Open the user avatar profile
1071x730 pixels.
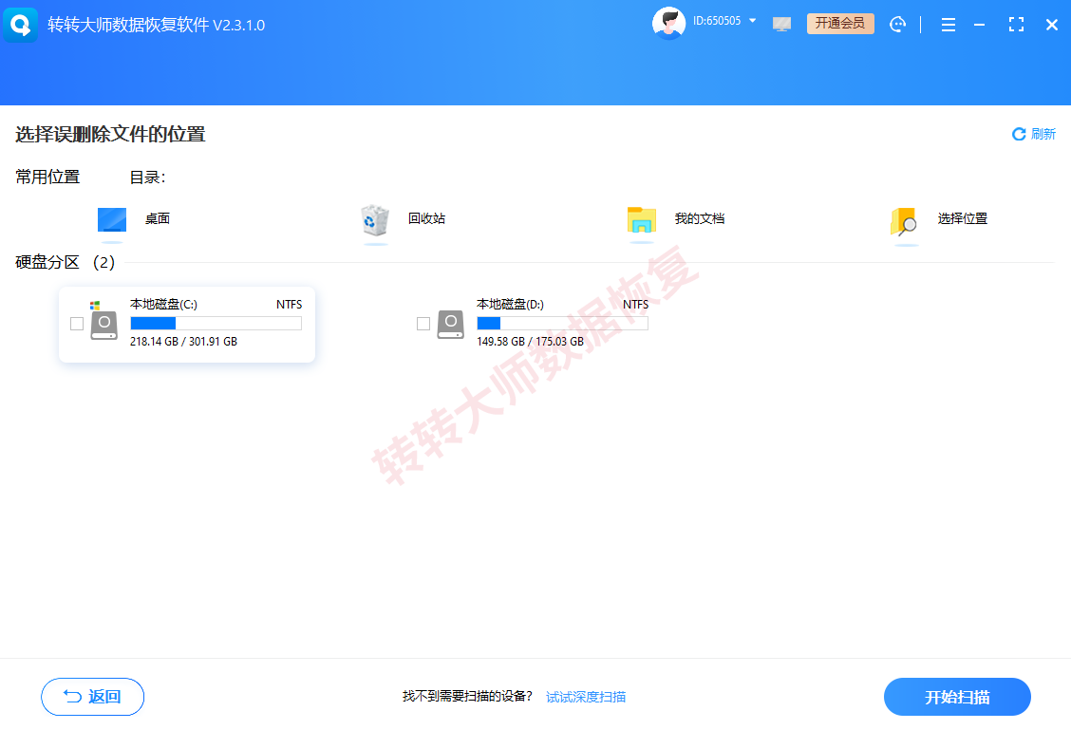(668, 23)
